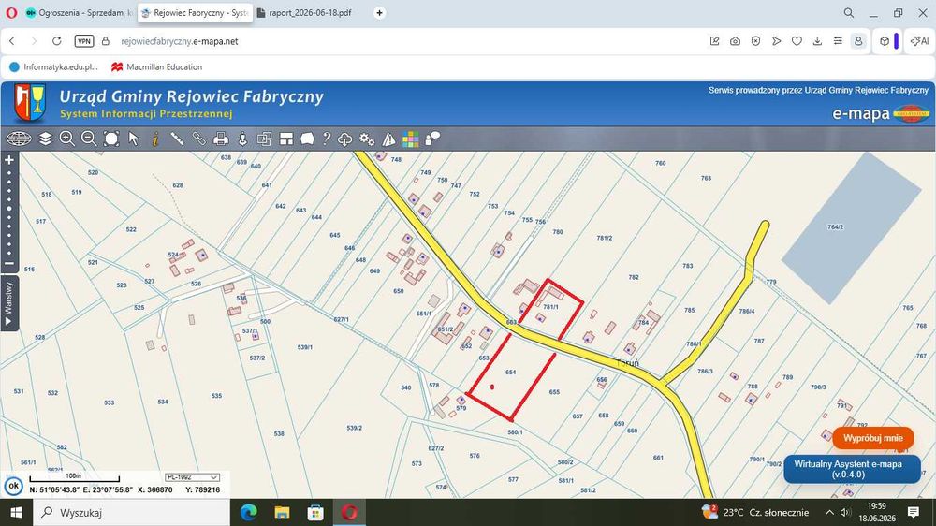This screenshot has height=526, width=936.
Task: Switch to raport_2026-06-18.pdf tab
Action: point(304,12)
